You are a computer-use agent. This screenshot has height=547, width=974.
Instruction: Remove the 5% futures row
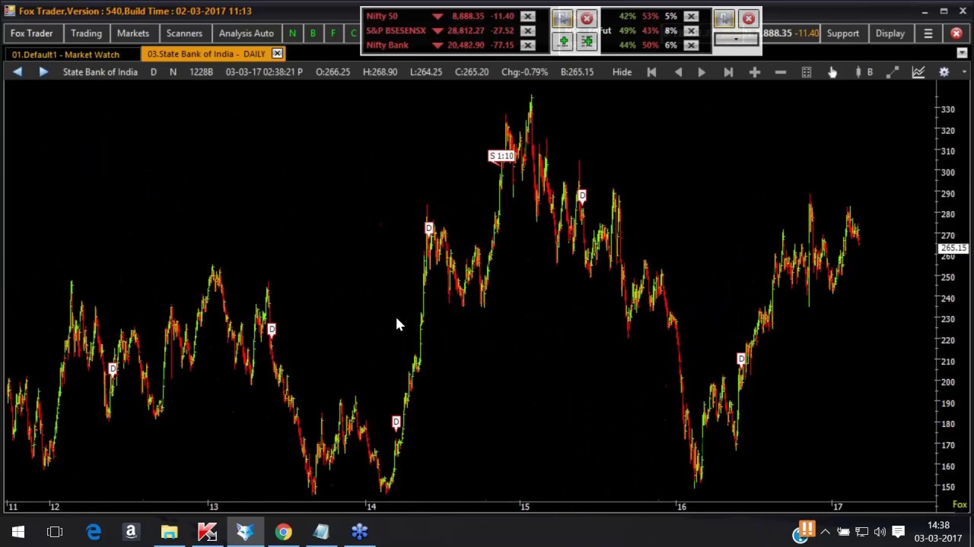tap(691, 17)
